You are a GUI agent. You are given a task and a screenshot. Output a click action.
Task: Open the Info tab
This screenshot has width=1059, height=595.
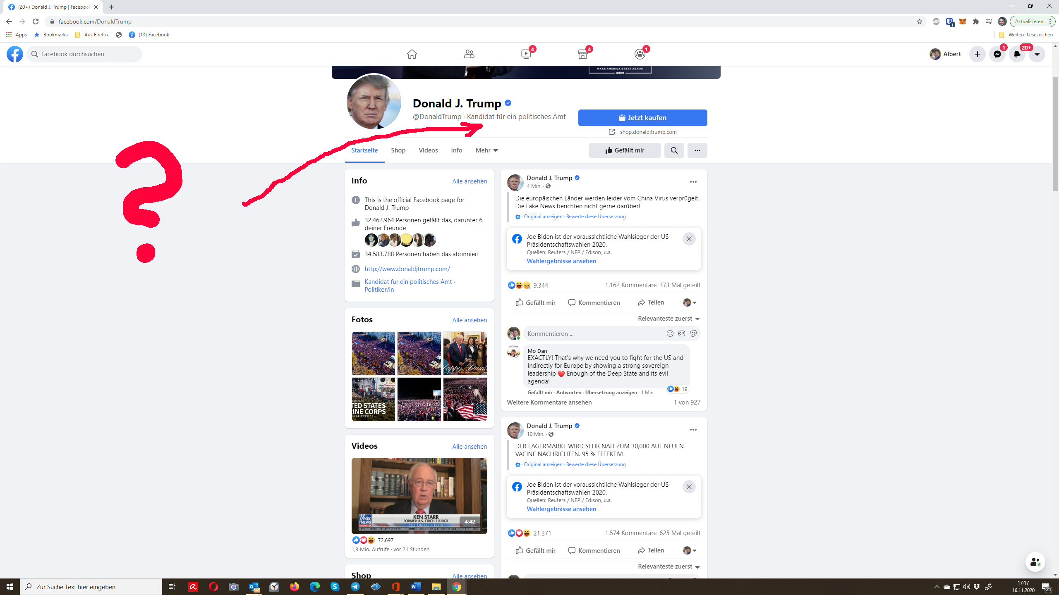(x=457, y=150)
